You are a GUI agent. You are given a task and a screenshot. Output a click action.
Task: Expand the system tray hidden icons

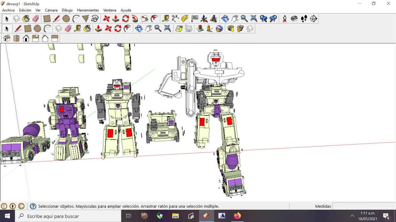coord(352,216)
